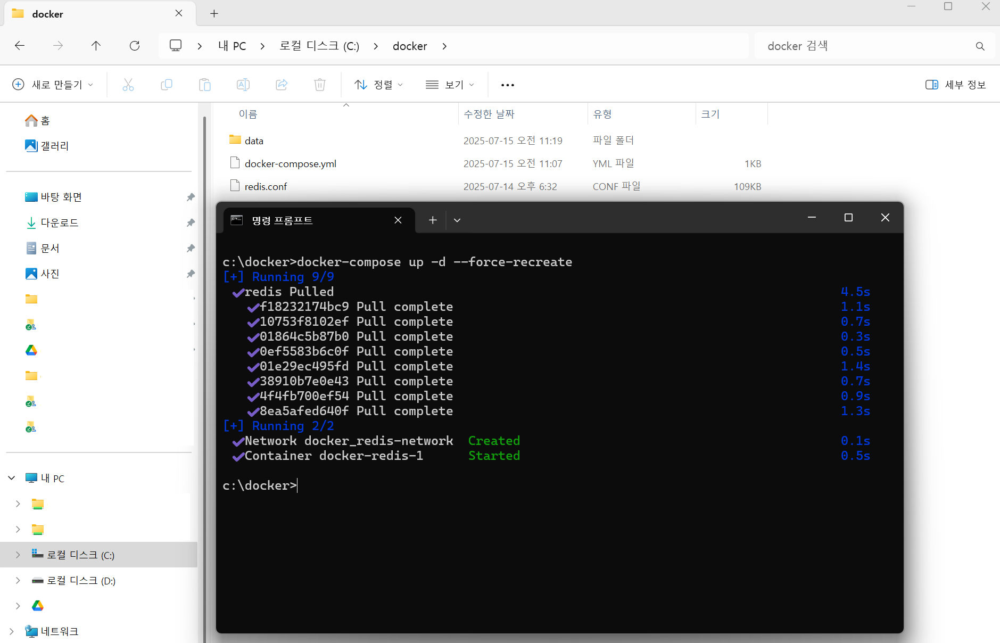
Task: Select the docker tab in File Explorer
Action: [x=100, y=14]
